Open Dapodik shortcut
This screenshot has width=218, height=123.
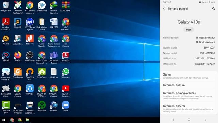tap(18, 23)
